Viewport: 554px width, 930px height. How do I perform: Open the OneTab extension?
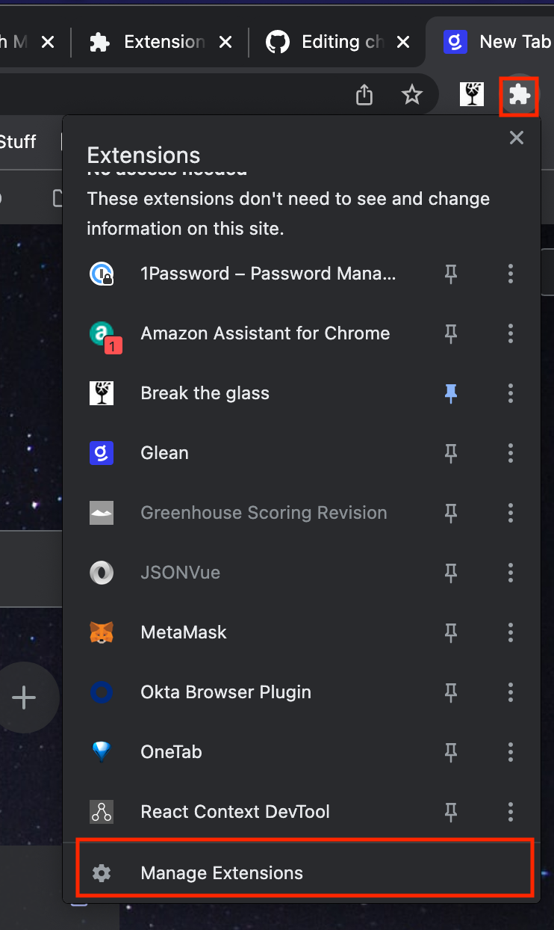[x=171, y=752]
